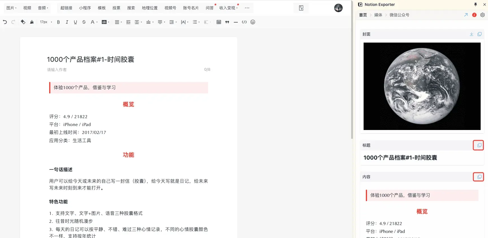Insert a 账号名片 account card
Screen dimensions: 488x238
pos(191,8)
